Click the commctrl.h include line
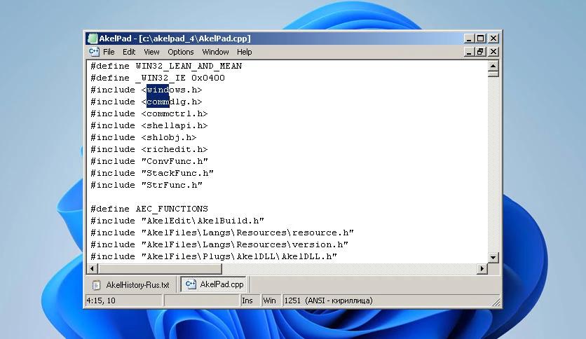 [149, 114]
